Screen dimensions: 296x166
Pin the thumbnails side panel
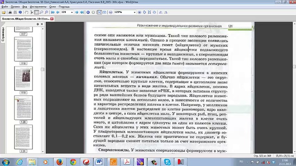(x=38, y=24)
